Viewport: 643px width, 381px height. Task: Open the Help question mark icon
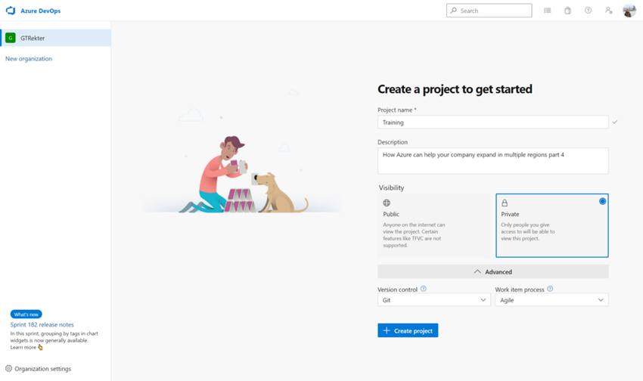coord(588,11)
